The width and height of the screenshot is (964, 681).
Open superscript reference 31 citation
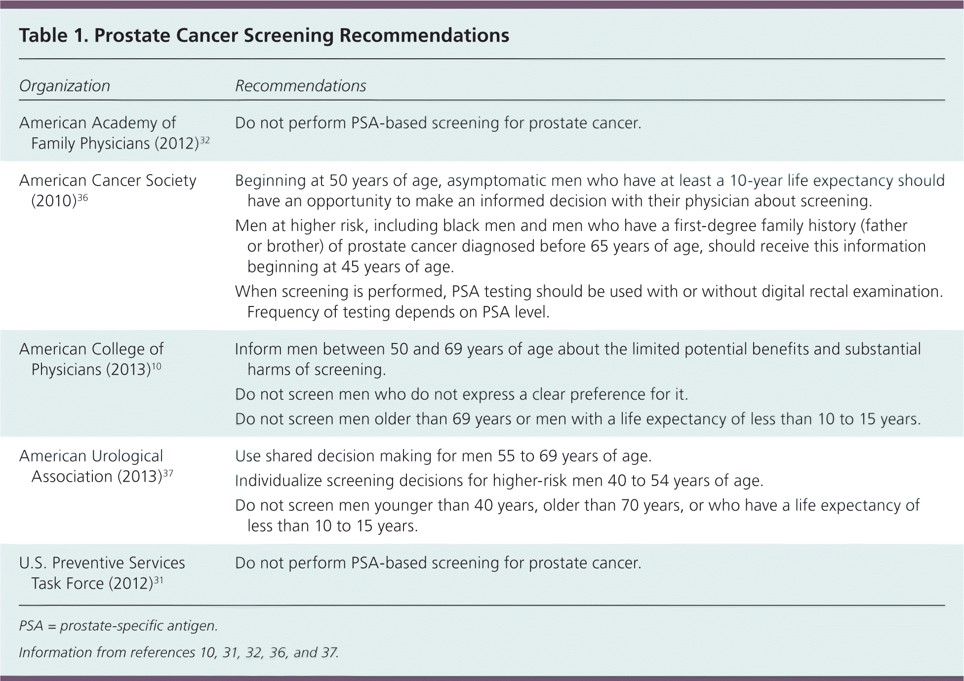159,580
